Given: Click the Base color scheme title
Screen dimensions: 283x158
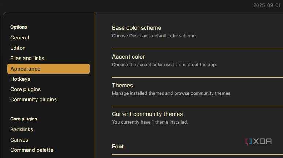Looking at the screenshot, I should [137, 28].
